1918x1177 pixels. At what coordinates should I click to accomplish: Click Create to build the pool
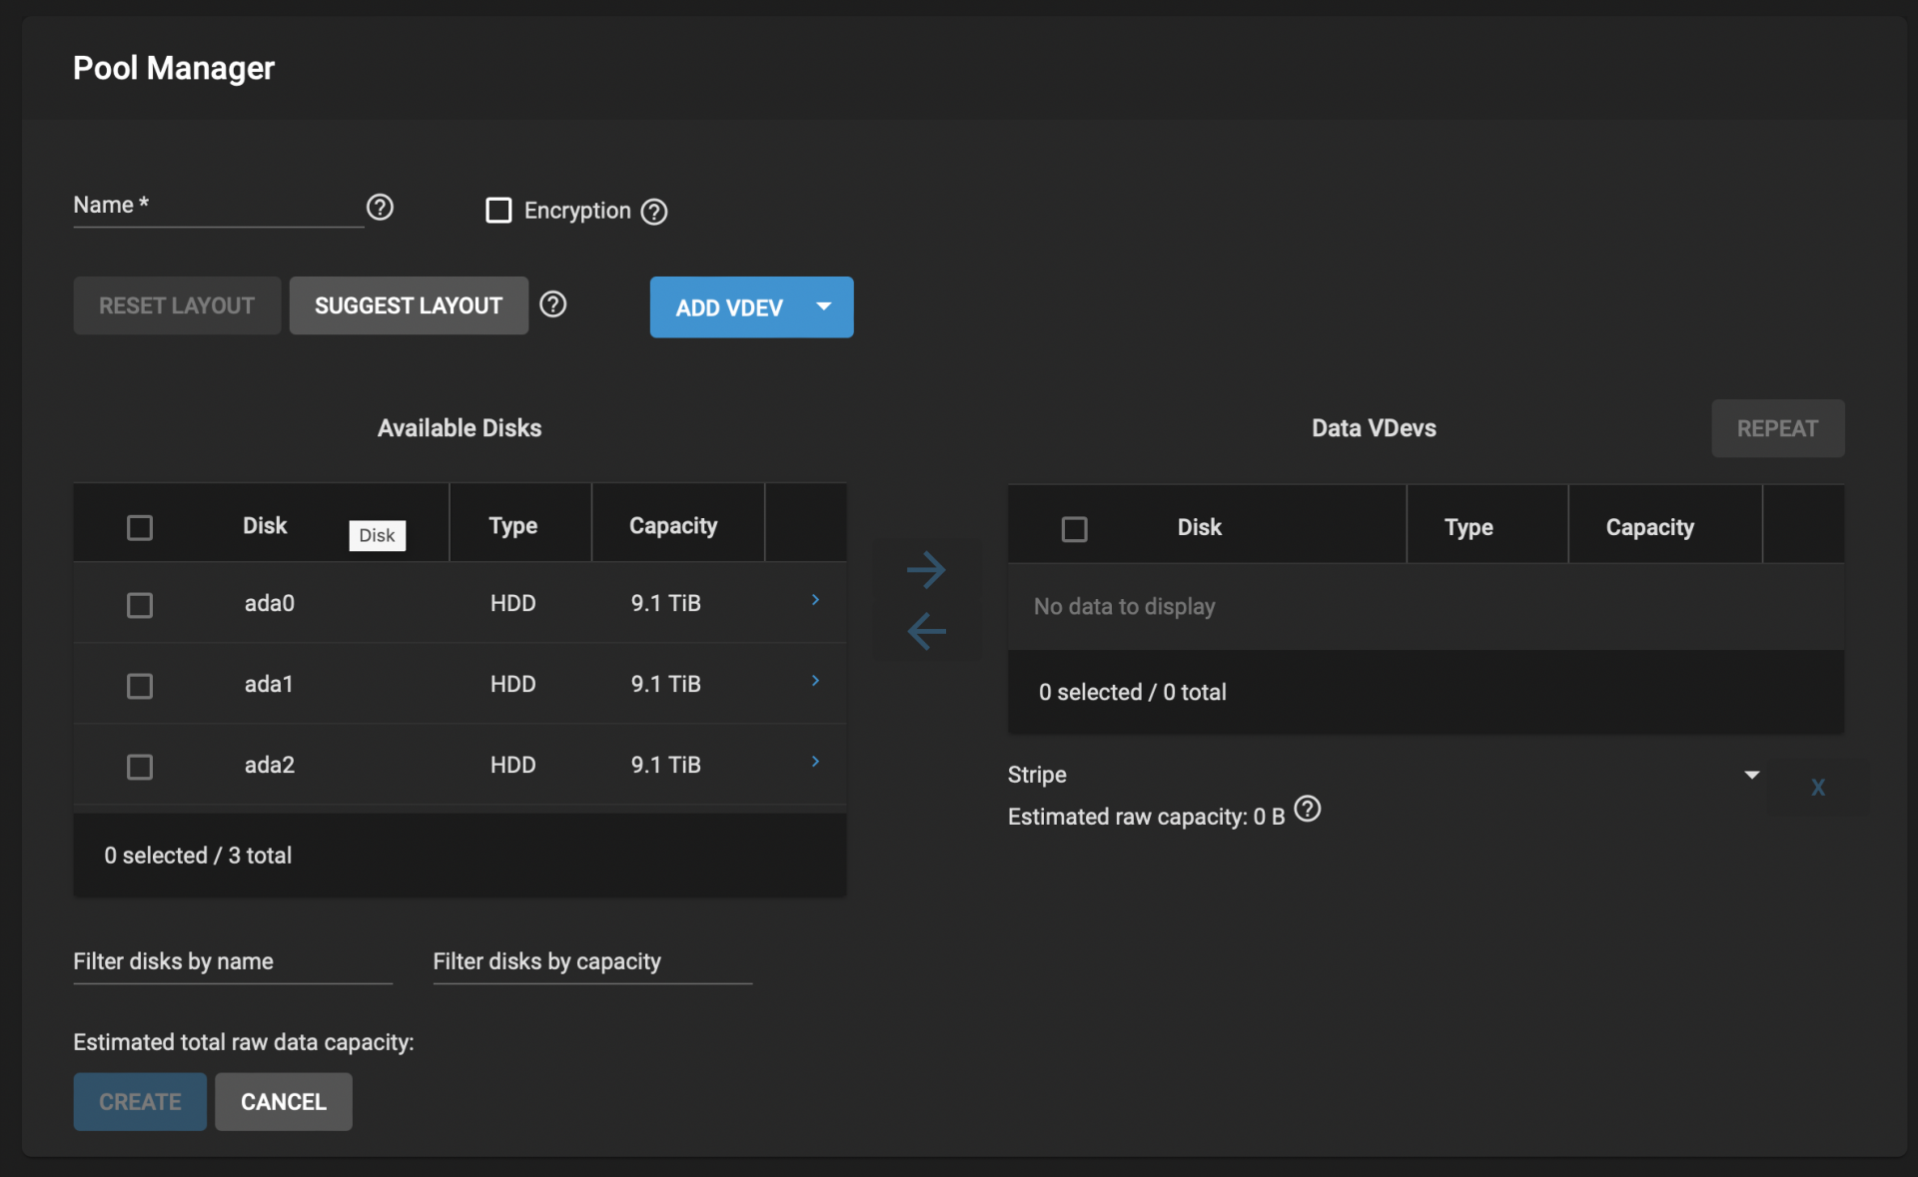pos(140,1102)
